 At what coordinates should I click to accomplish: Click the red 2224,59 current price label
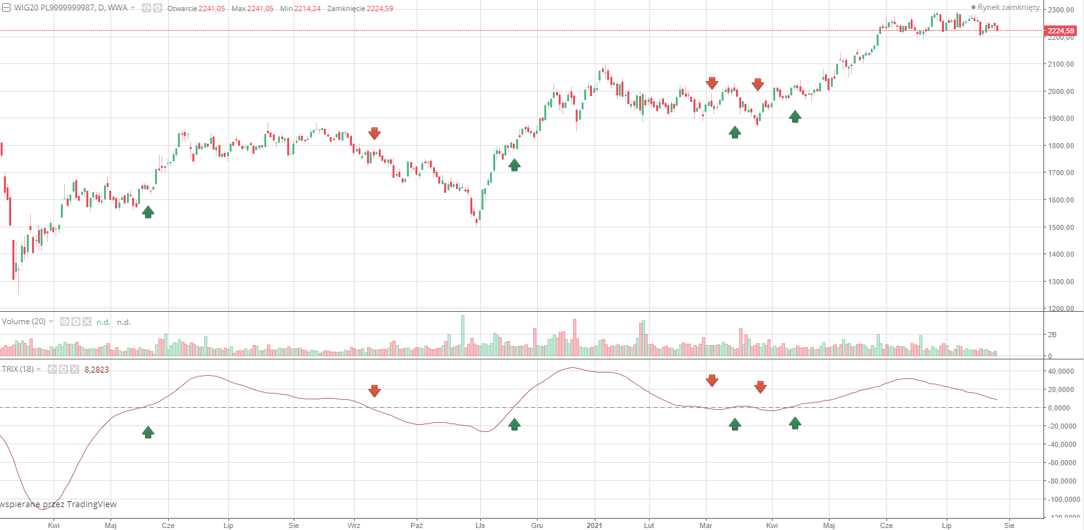(x=1060, y=31)
